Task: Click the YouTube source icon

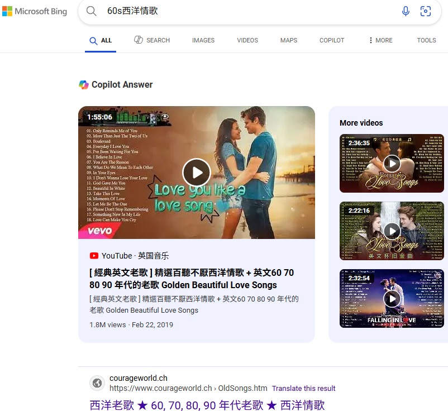Action: click(94, 256)
